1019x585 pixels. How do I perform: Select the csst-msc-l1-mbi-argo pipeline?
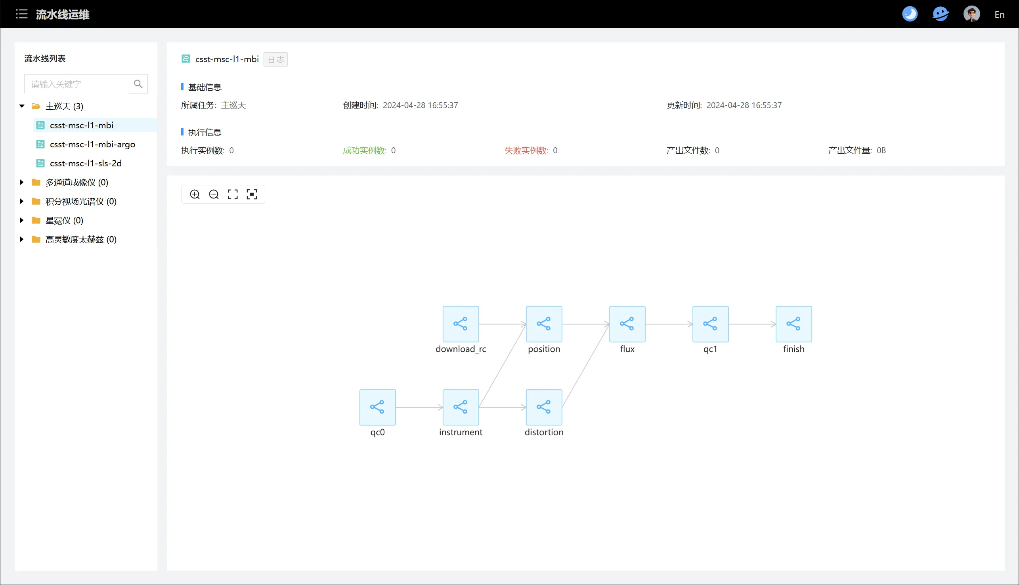pyautogui.click(x=92, y=144)
